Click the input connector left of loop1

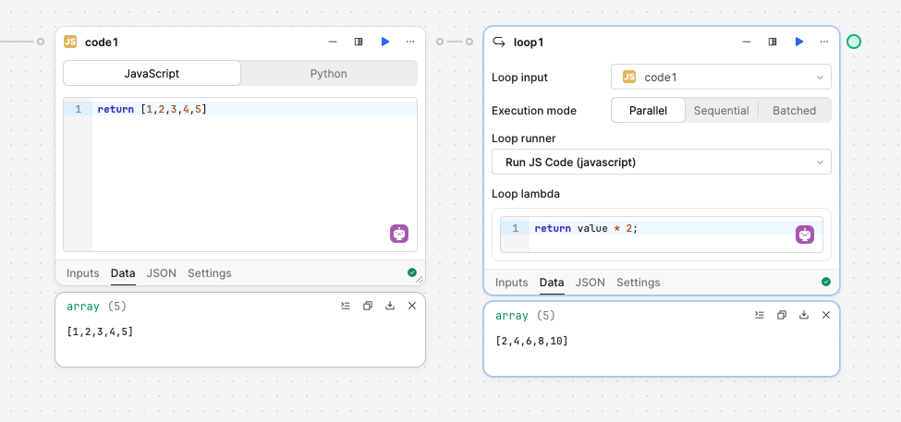click(x=469, y=42)
